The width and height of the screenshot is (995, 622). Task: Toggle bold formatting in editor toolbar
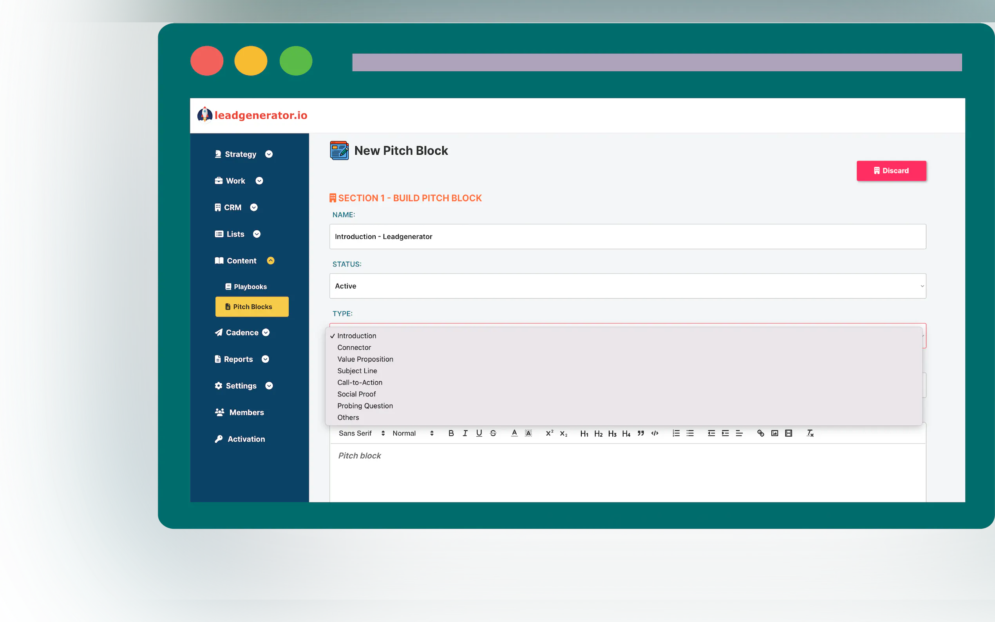coord(451,433)
